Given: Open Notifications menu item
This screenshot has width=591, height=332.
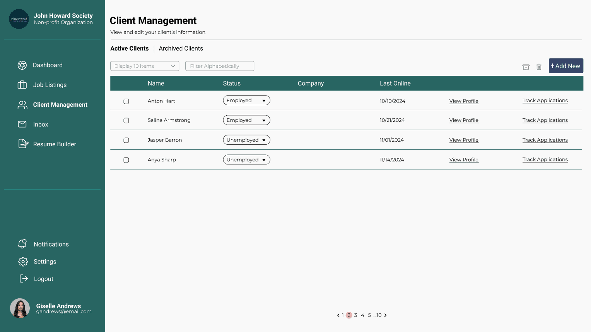Looking at the screenshot, I should tap(51, 244).
